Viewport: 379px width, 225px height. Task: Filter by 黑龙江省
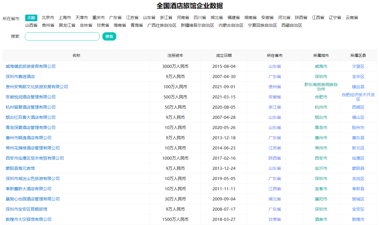click(67, 25)
